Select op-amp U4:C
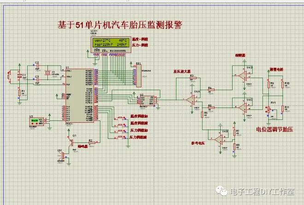This screenshot has width=304, height=205. (x=243, y=108)
